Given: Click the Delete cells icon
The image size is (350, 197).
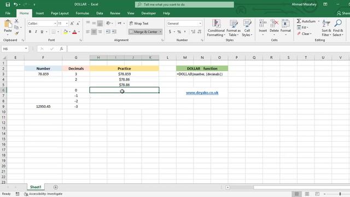Looking at the screenshot, I should pyautogui.click(x=274, y=24).
